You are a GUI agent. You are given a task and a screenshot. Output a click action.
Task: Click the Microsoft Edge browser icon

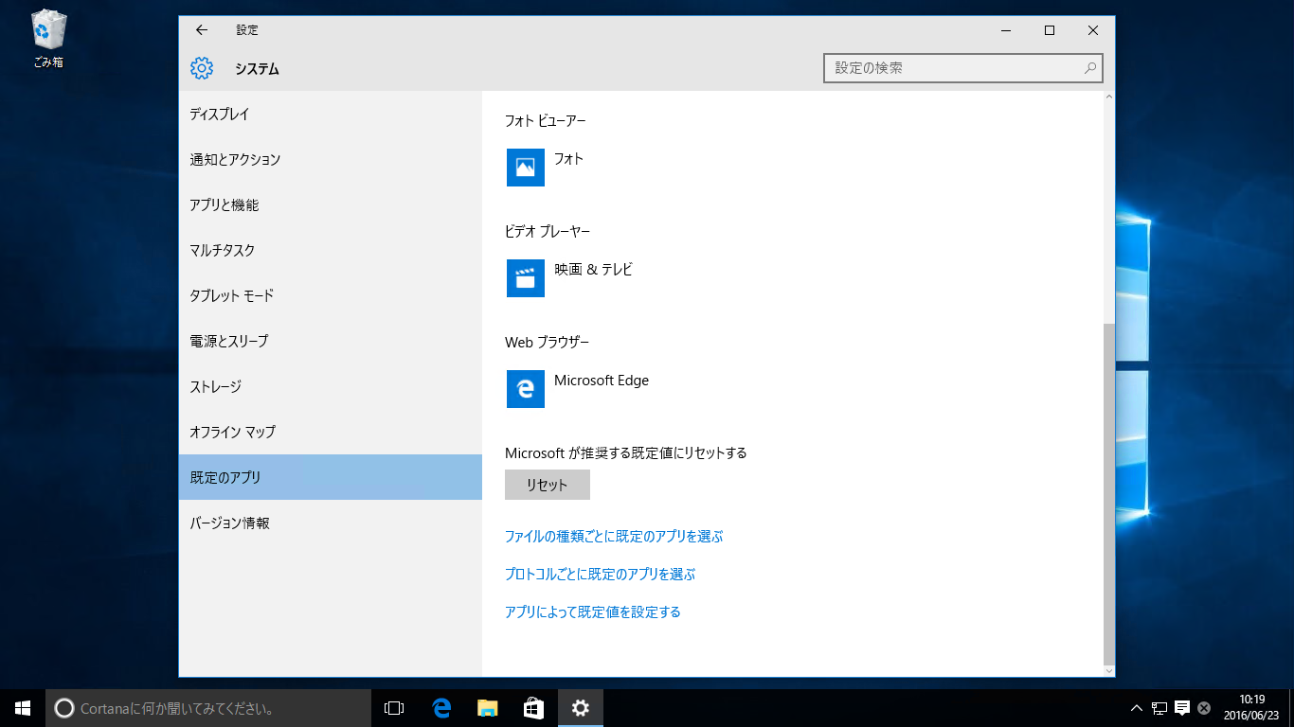pyautogui.click(x=525, y=389)
